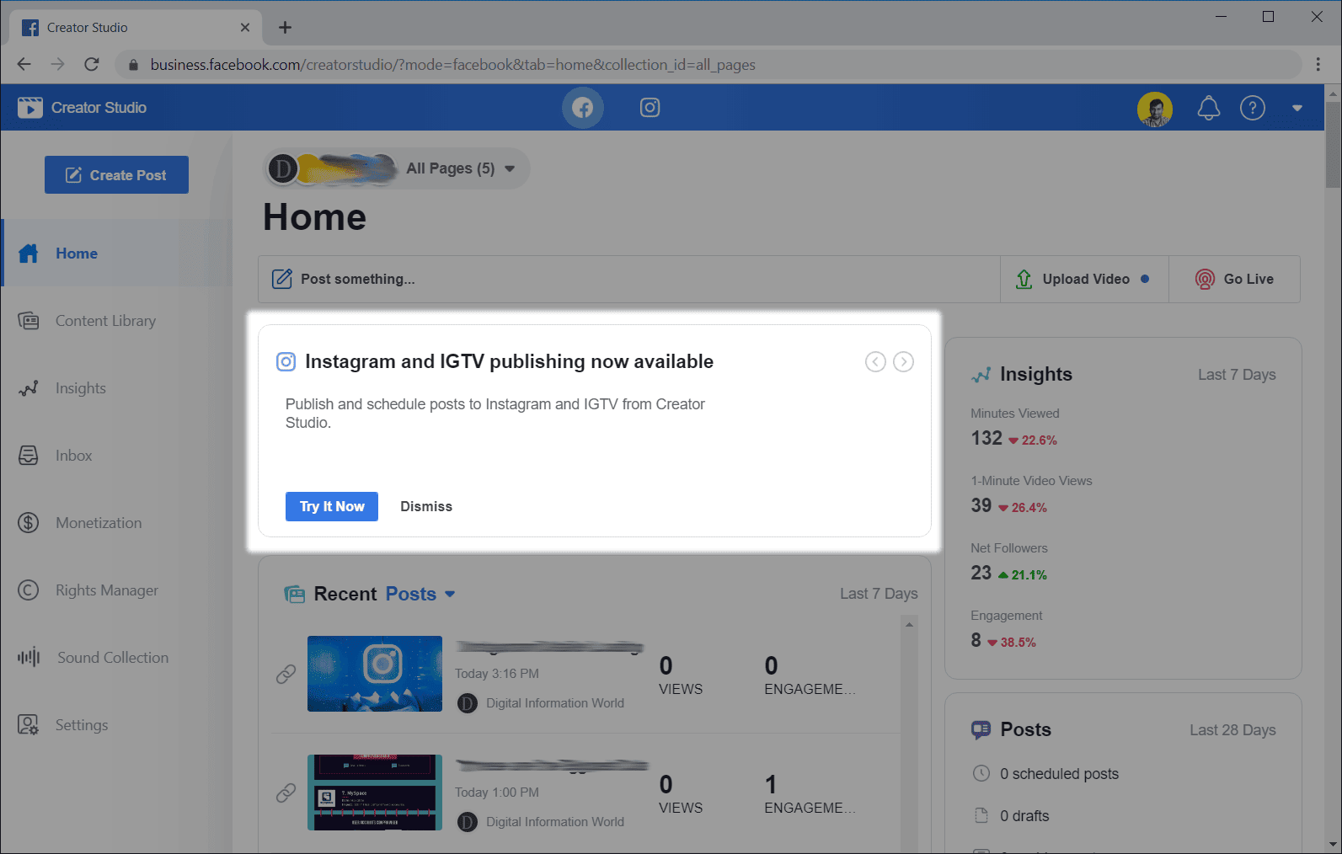The height and width of the screenshot is (854, 1342).
Task: Reload the page with the refresh icon
Action: point(92,64)
